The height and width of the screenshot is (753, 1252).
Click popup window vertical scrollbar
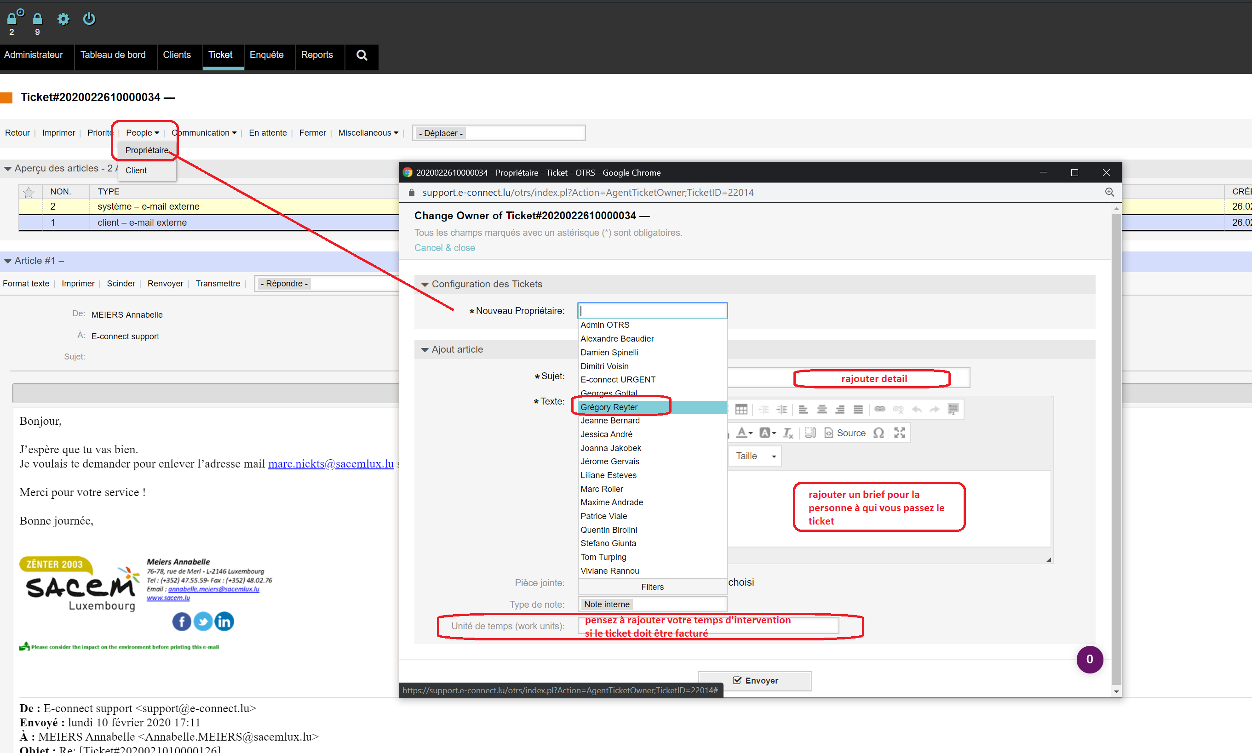coord(1116,449)
